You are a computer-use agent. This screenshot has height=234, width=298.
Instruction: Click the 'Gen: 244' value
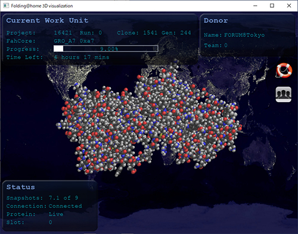[x=176, y=33]
